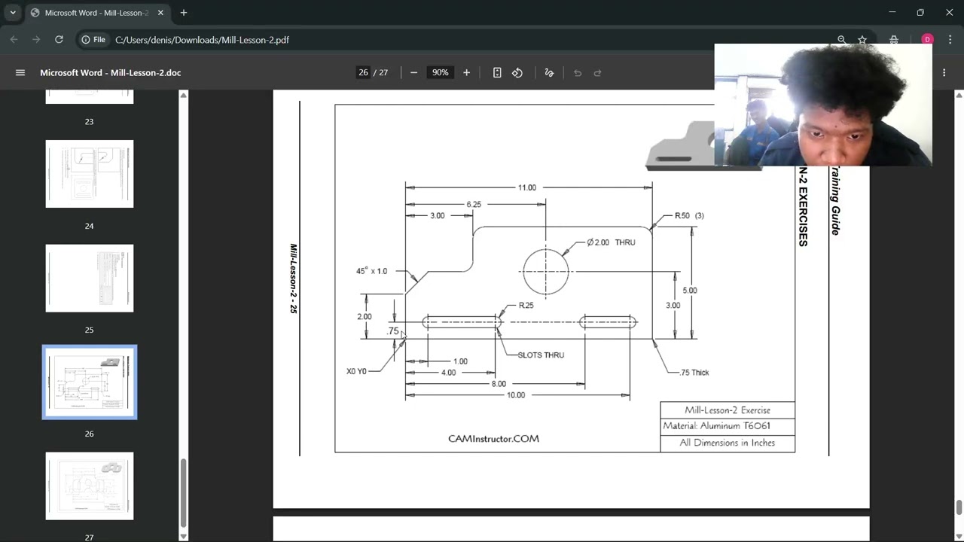Zoom in on the PDF document

click(466, 73)
